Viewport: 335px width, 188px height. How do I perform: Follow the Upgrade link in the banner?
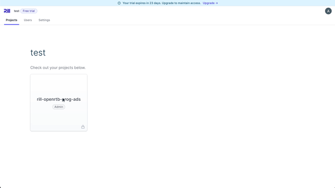(x=210, y=3)
